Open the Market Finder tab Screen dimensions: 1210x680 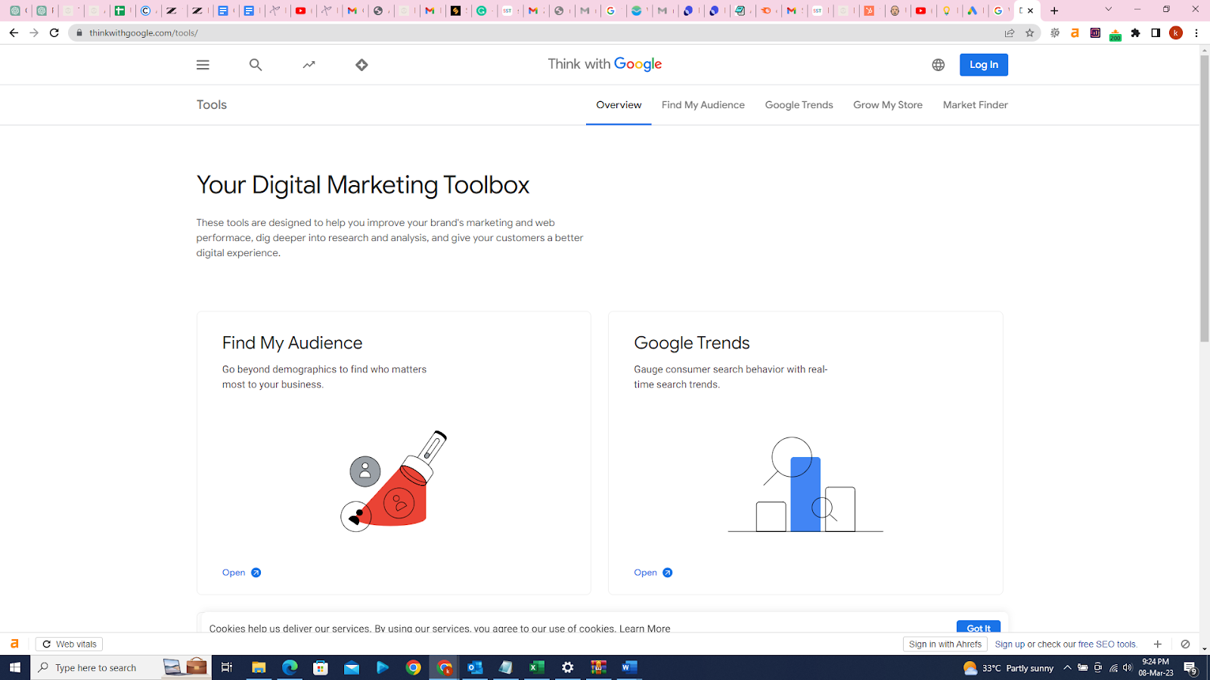975,105
